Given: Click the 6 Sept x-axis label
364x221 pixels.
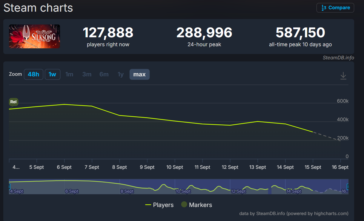Looking at the screenshot, I should [x=64, y=167].
